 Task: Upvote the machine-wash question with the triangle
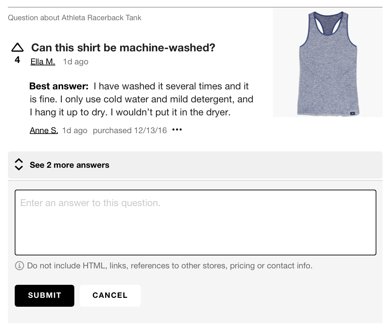tap(17, 47)
